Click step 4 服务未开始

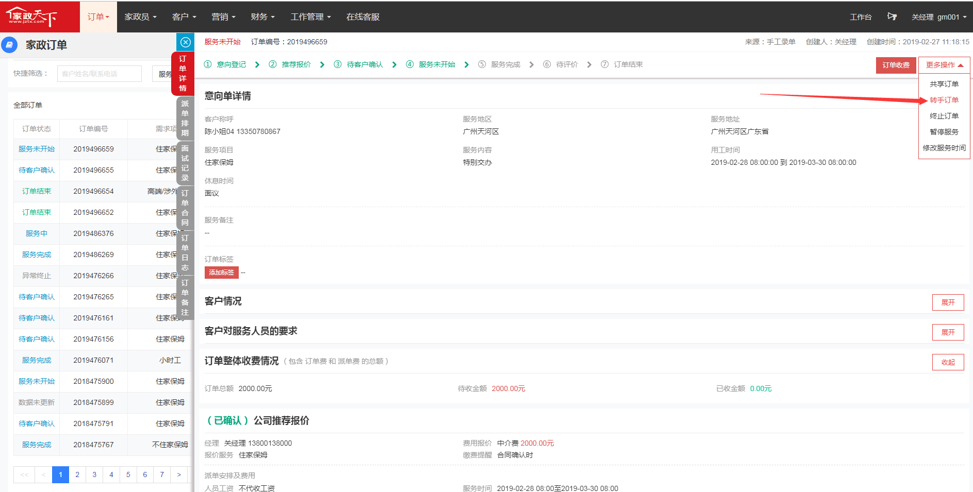(431, 64)
